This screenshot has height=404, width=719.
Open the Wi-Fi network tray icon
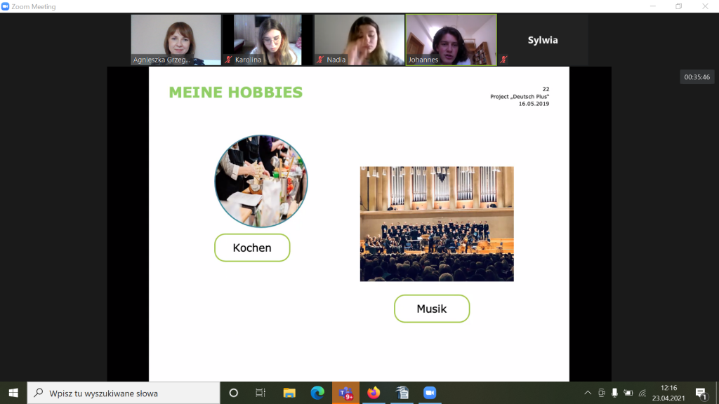coord(642,393)
